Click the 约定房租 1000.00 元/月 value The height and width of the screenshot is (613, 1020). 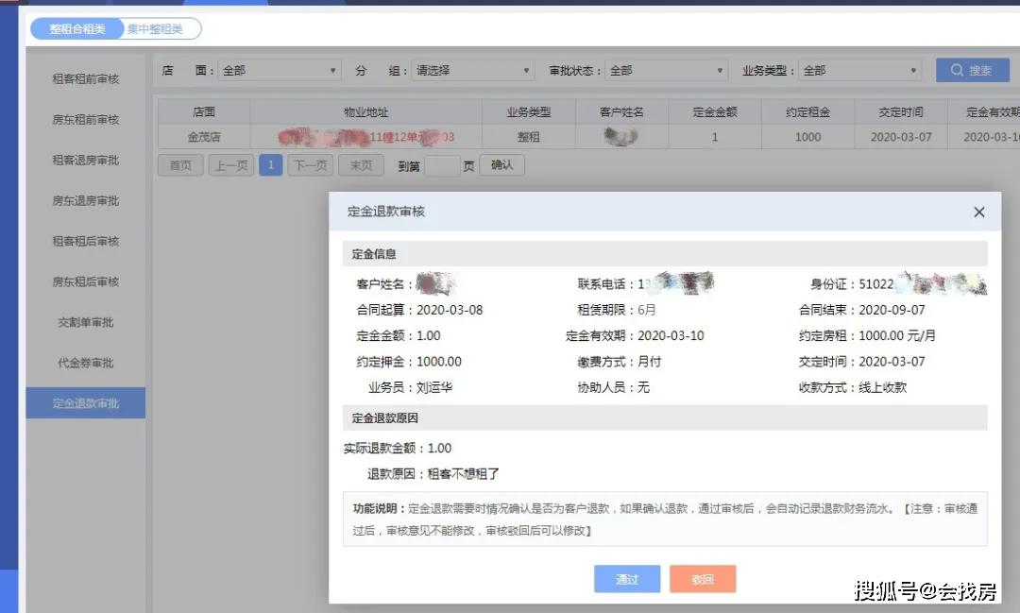click(x=897, y=336)
